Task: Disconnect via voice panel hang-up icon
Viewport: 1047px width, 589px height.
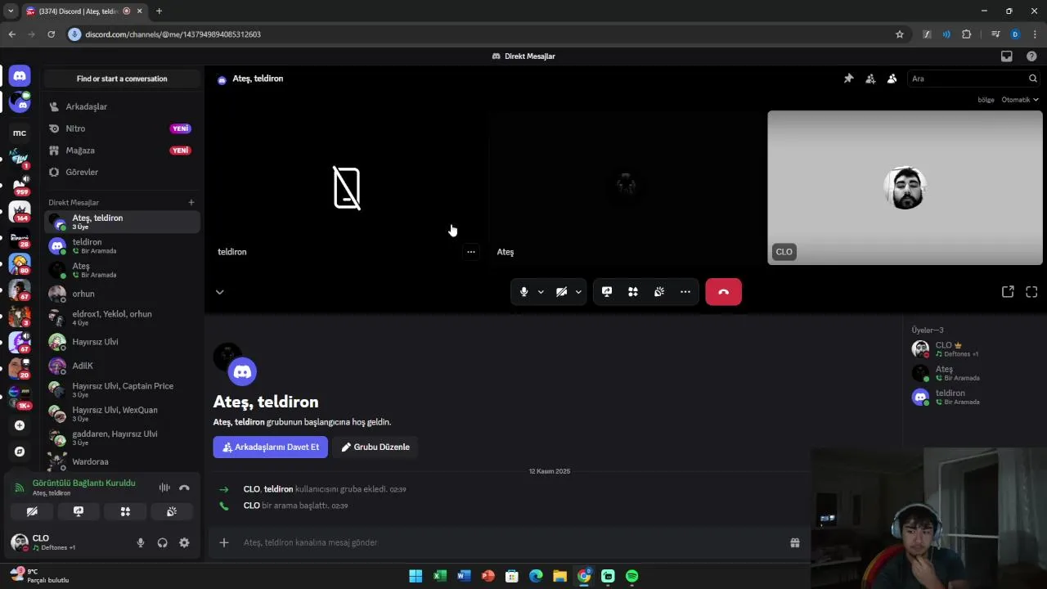Action: point(184,488)
